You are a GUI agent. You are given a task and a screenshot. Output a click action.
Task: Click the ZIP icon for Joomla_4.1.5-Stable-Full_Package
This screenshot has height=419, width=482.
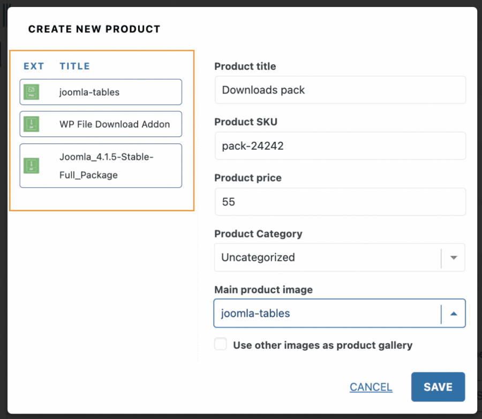coord(32,165)
